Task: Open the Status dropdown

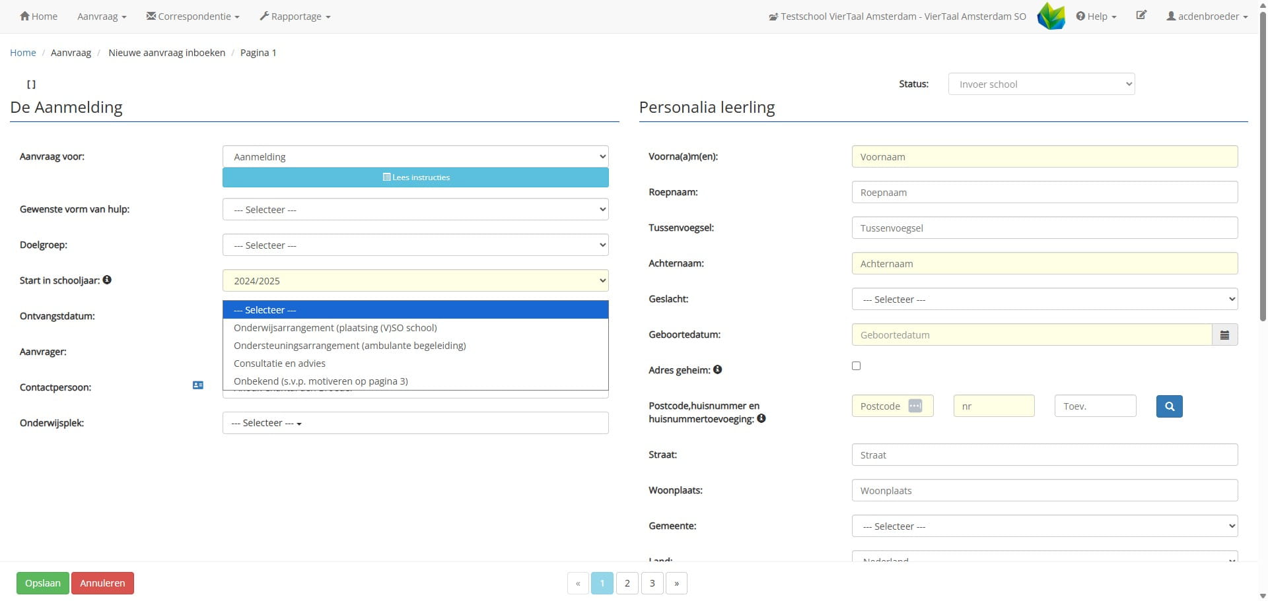Action: 1041,84
